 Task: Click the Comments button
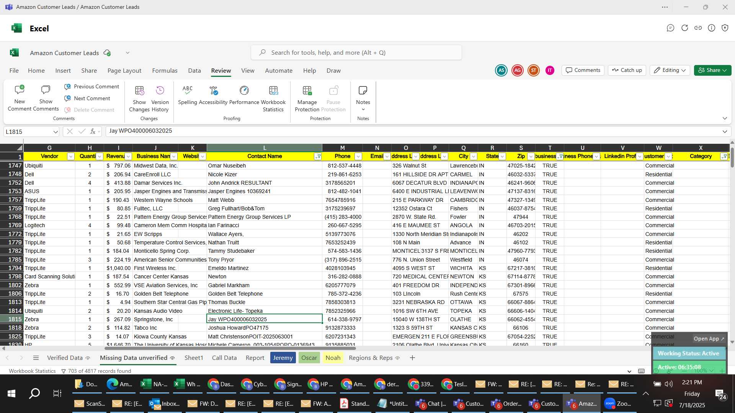pyautogui.click(x=583, y=70)
